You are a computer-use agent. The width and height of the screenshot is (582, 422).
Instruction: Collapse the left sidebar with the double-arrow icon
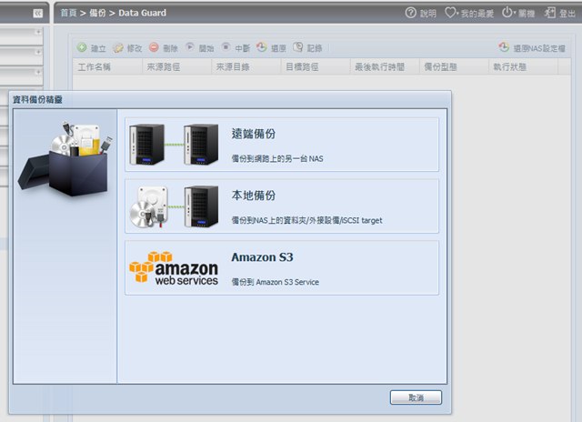38,14
